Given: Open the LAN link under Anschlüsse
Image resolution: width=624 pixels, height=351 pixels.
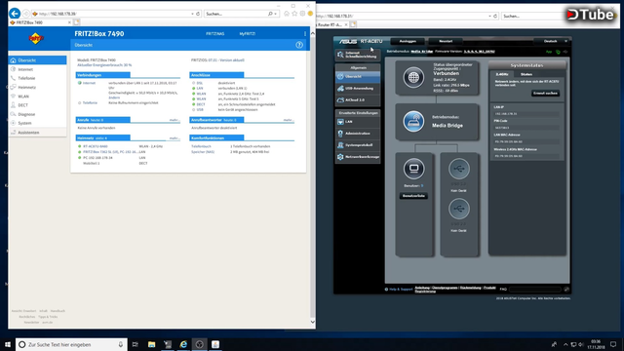Looking at the screenshot, I should pyautogui.click(x=199, y=88).
